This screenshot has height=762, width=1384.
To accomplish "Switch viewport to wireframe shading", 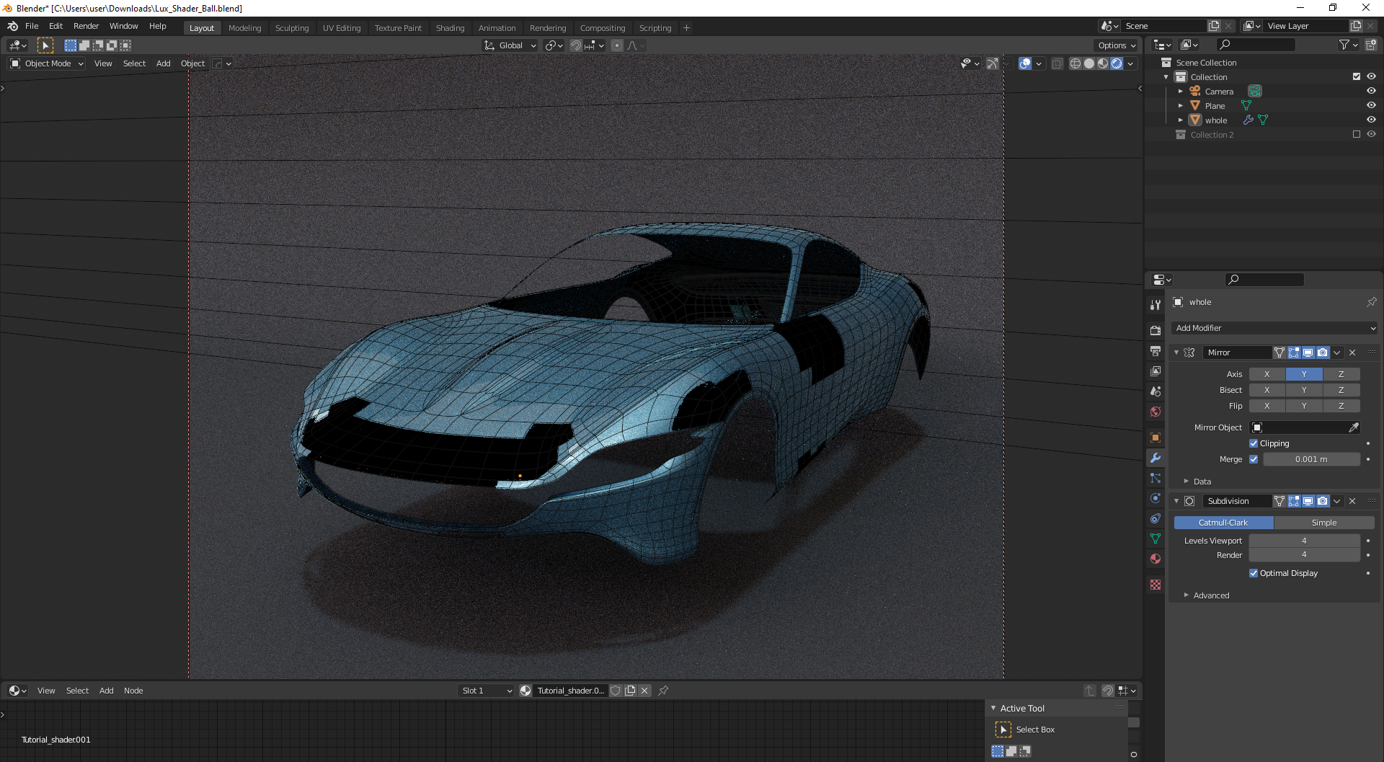I will (1075, 63).
